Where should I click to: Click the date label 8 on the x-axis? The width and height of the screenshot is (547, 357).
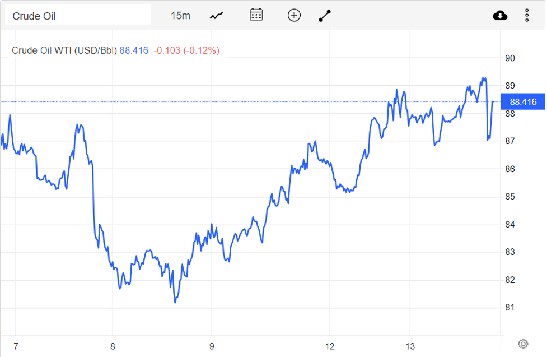pyautogui.click(x=113, y=346)
